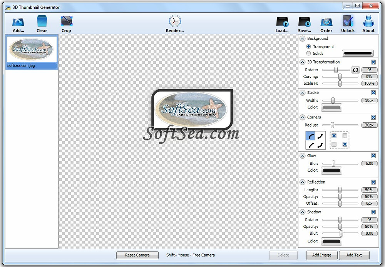Open the Glow color swatch
Viewport: 385px width, 267px height.
[331, 170]
